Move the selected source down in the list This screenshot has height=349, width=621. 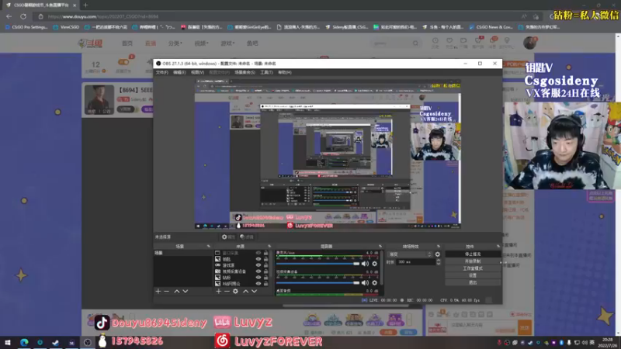[255, 292]
